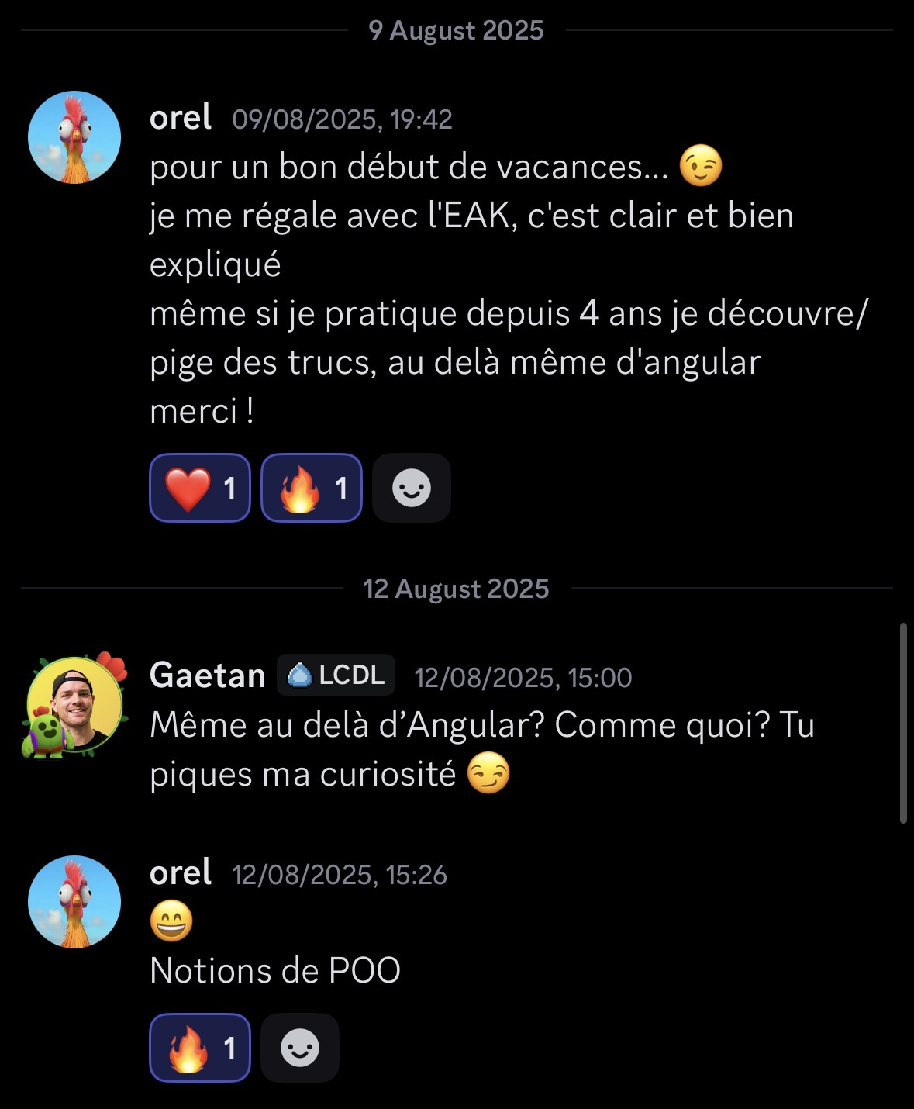This screenshot has height=1109, width=914.
Task: Click Gaetan's profile avatar
Action: coord(74,702)
